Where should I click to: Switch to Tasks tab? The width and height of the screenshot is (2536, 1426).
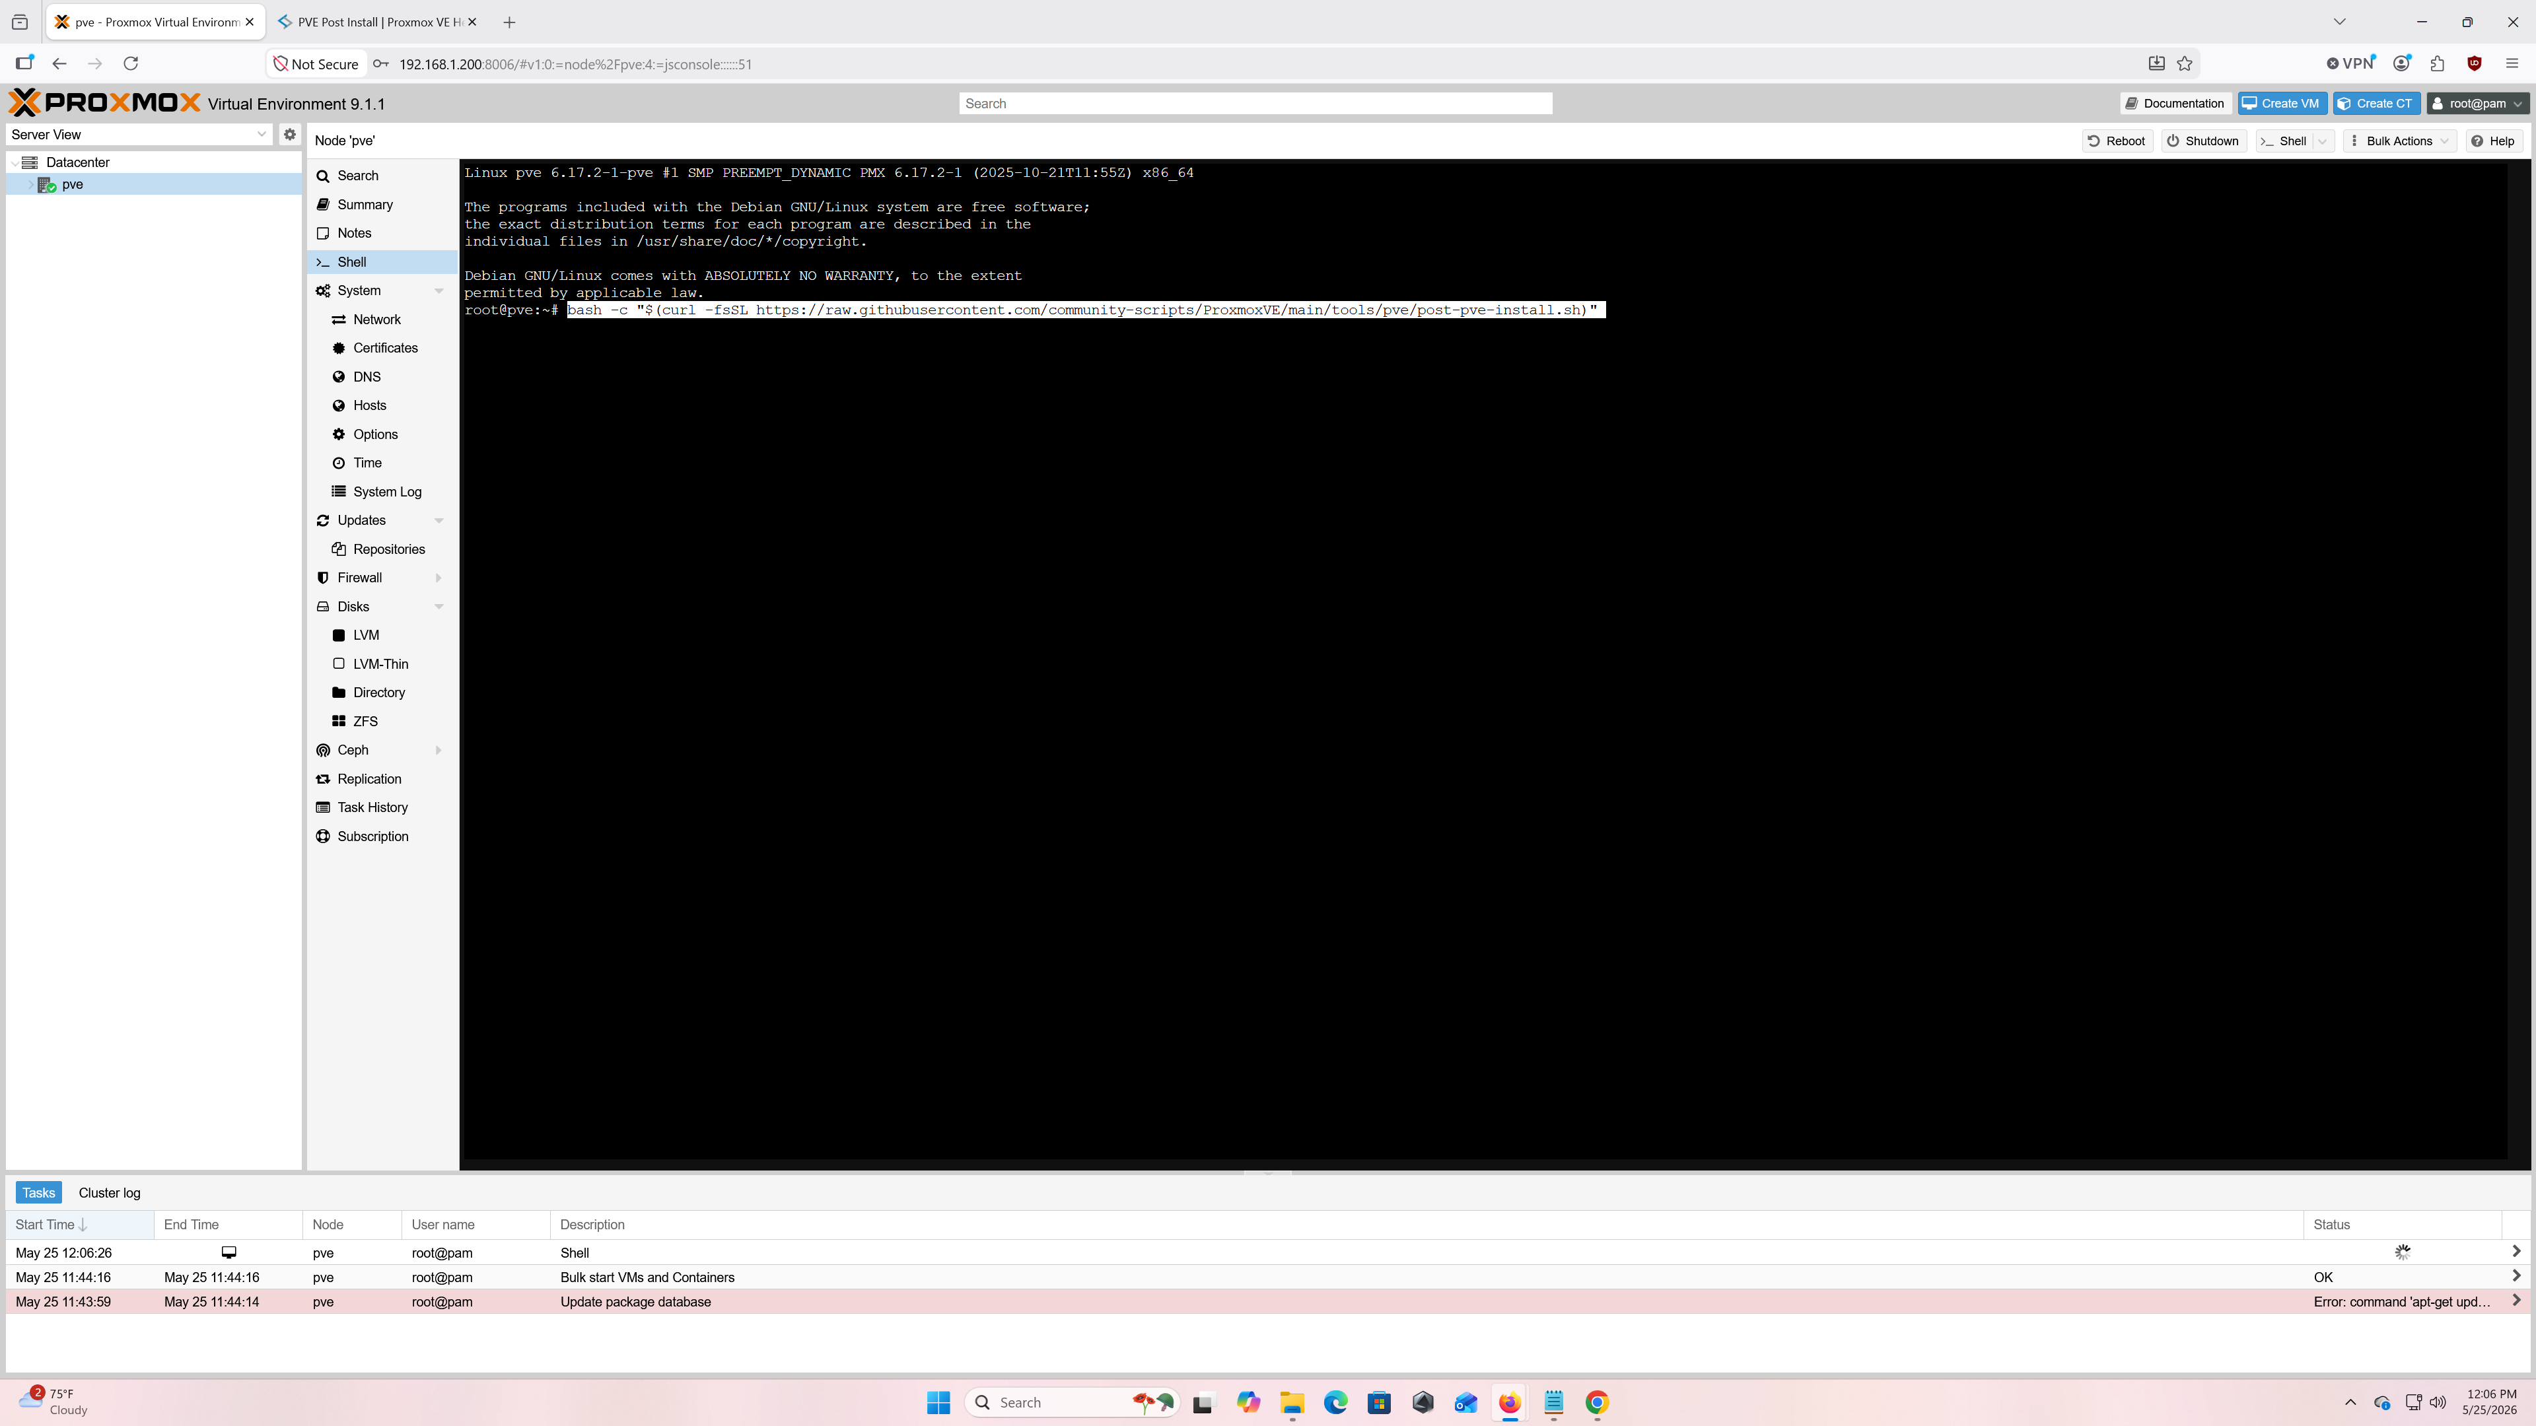coord(38,1193)
